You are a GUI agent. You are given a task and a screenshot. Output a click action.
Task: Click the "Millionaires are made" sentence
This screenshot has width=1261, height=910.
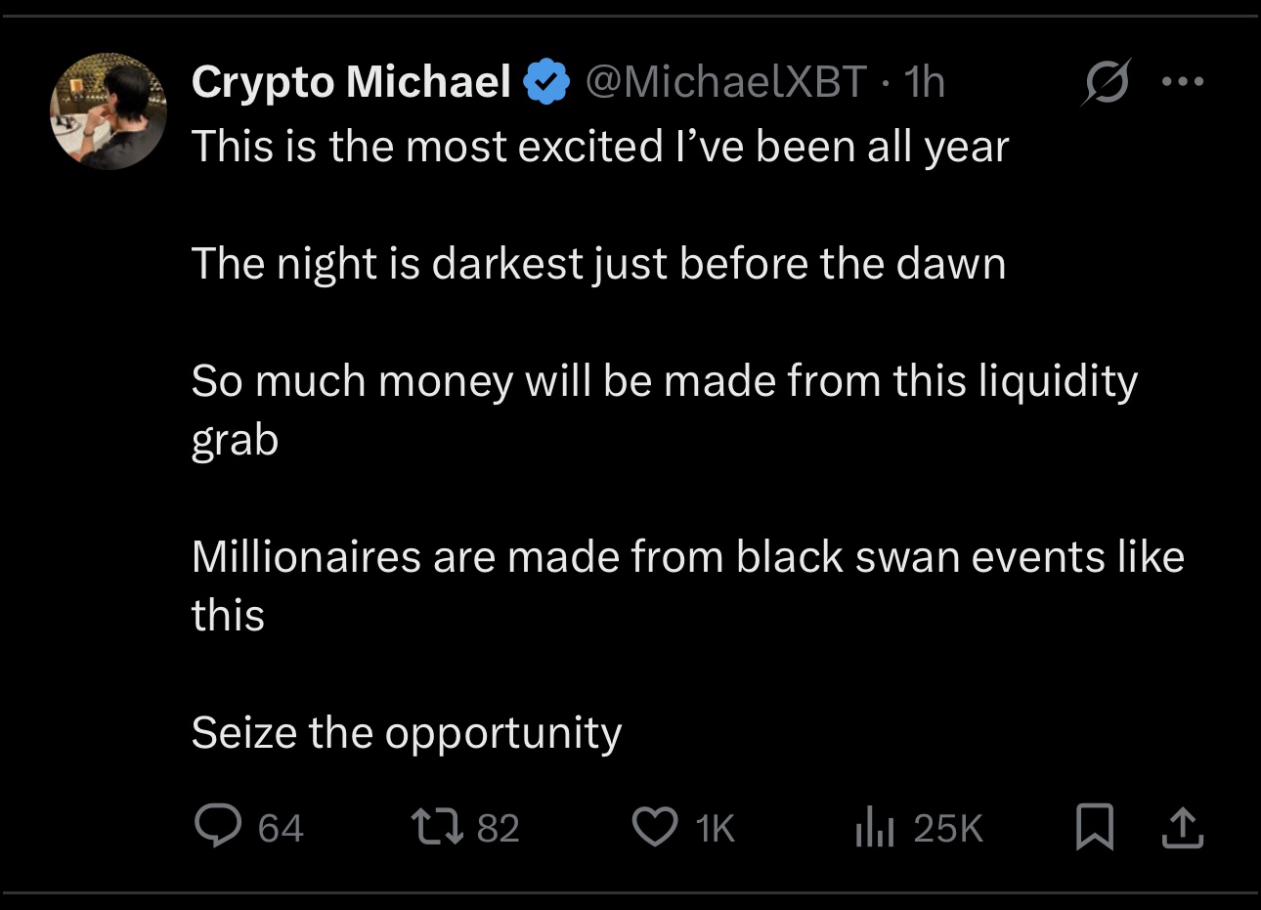pyautogui.click(x=687, y=557)
